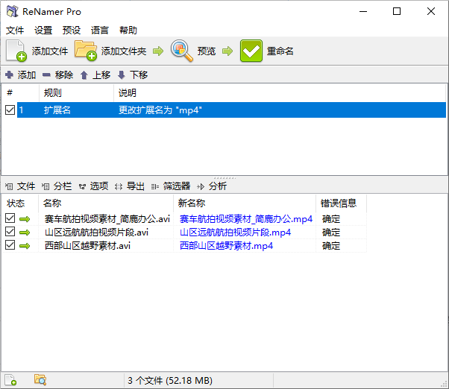Click the 添加 rule plus icon
The image size is (449, 389).
point(9,75)
